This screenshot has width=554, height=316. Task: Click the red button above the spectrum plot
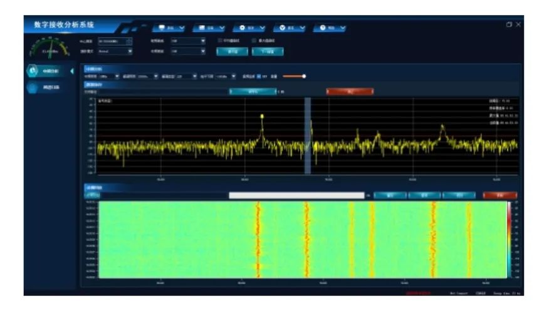pos(350,91)
